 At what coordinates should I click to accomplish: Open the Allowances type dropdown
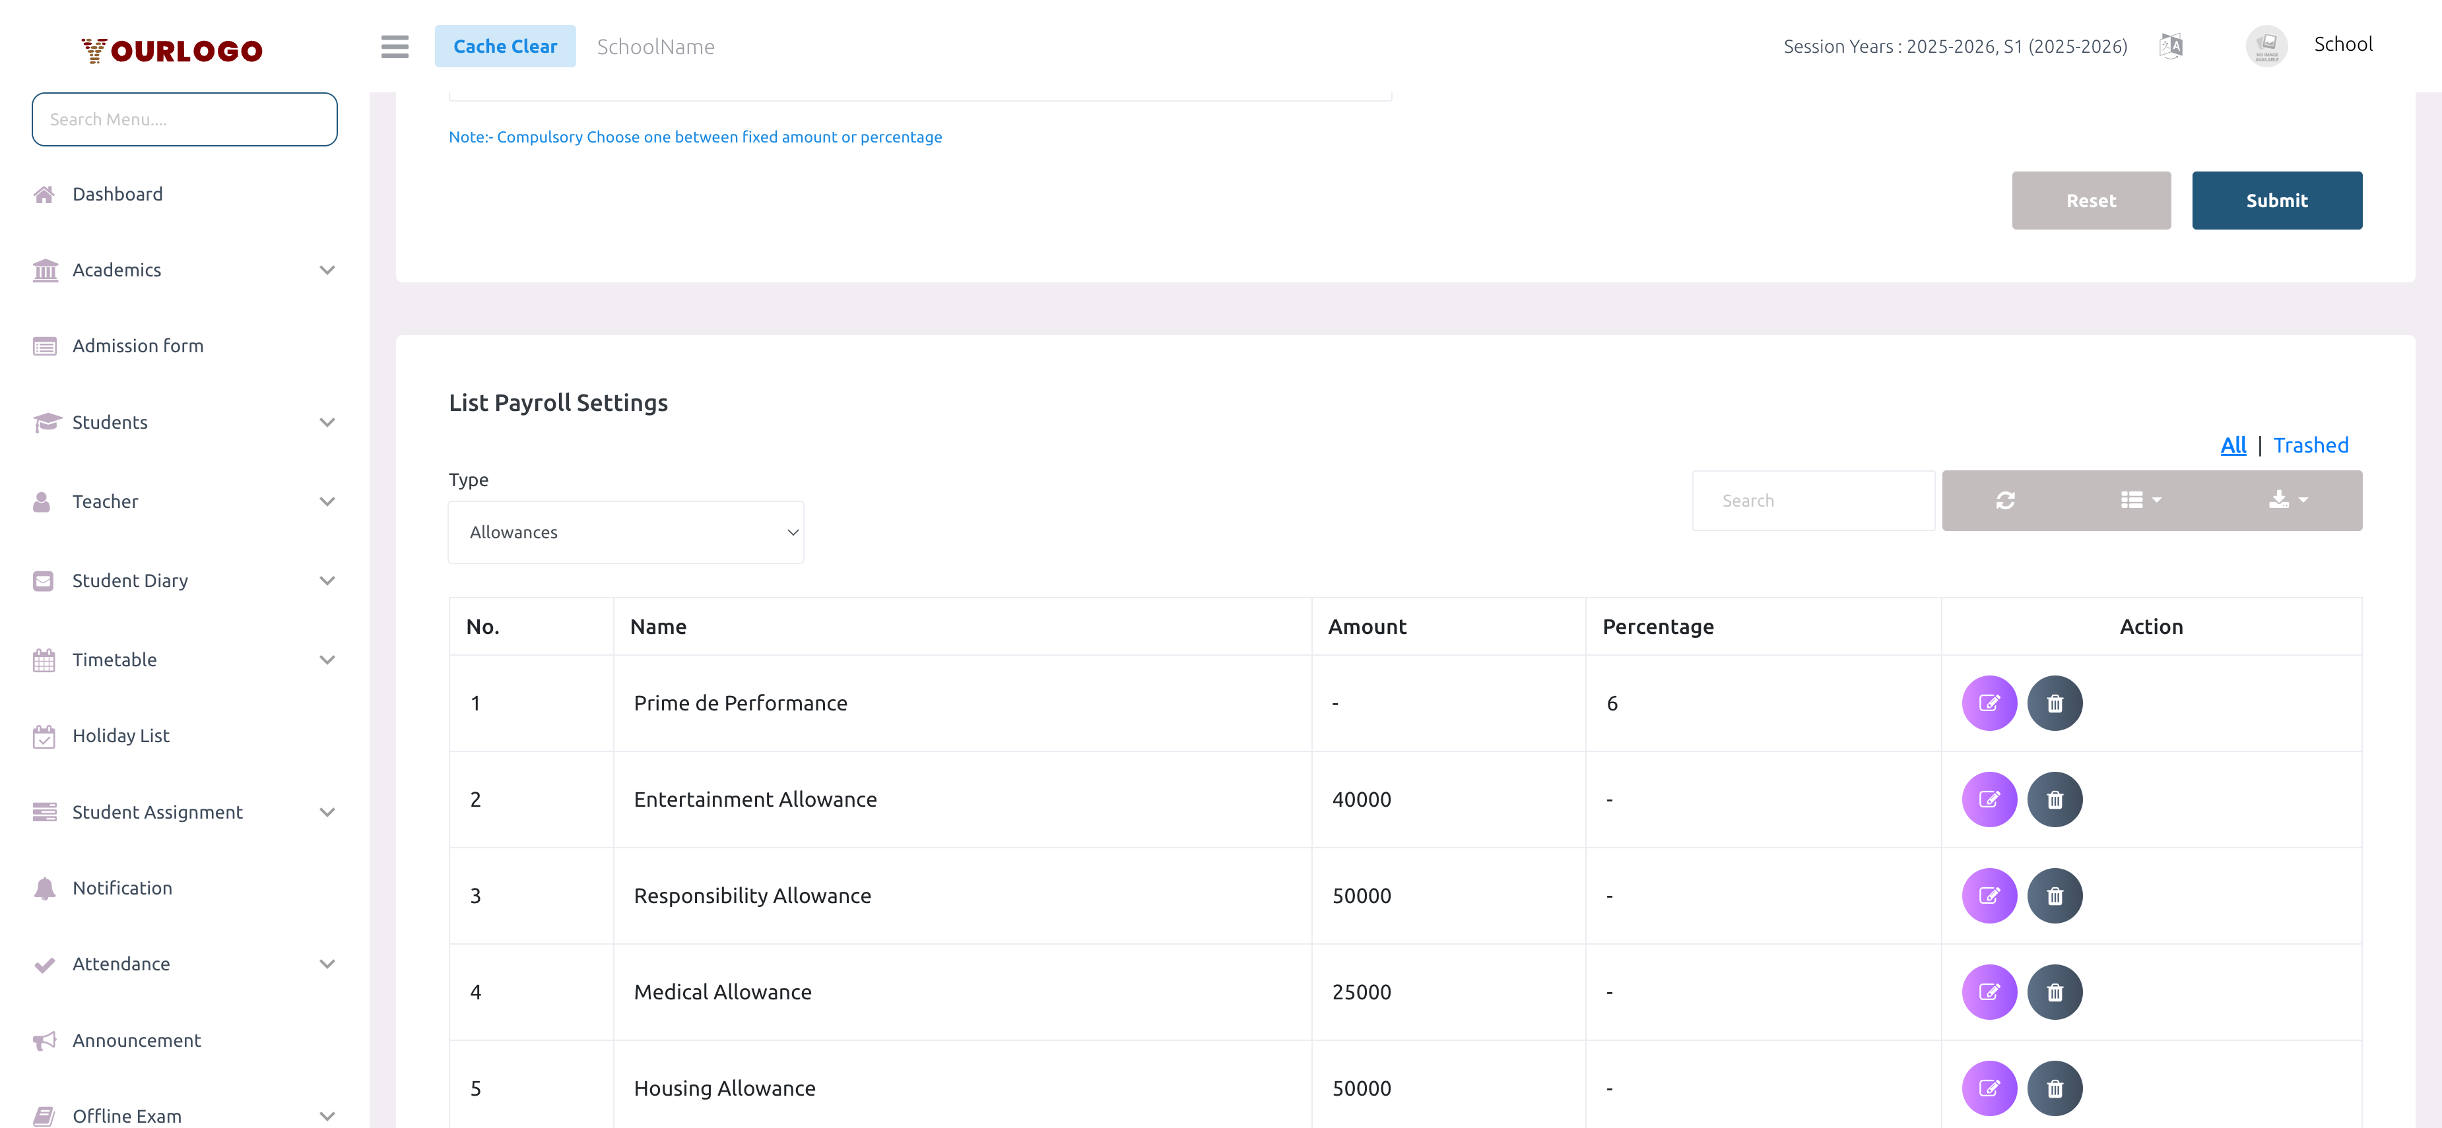(625, 531)
